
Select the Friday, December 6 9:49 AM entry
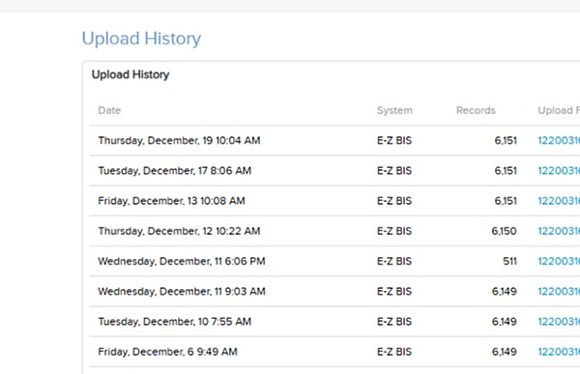pos(167,352)
